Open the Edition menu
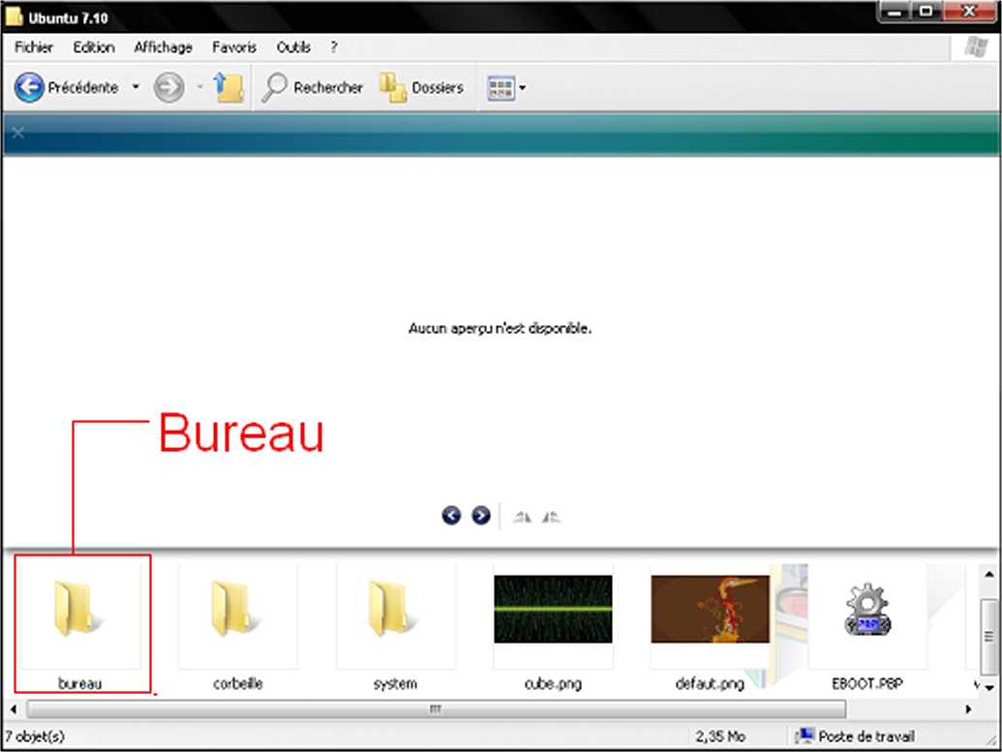 click(94, 47)
